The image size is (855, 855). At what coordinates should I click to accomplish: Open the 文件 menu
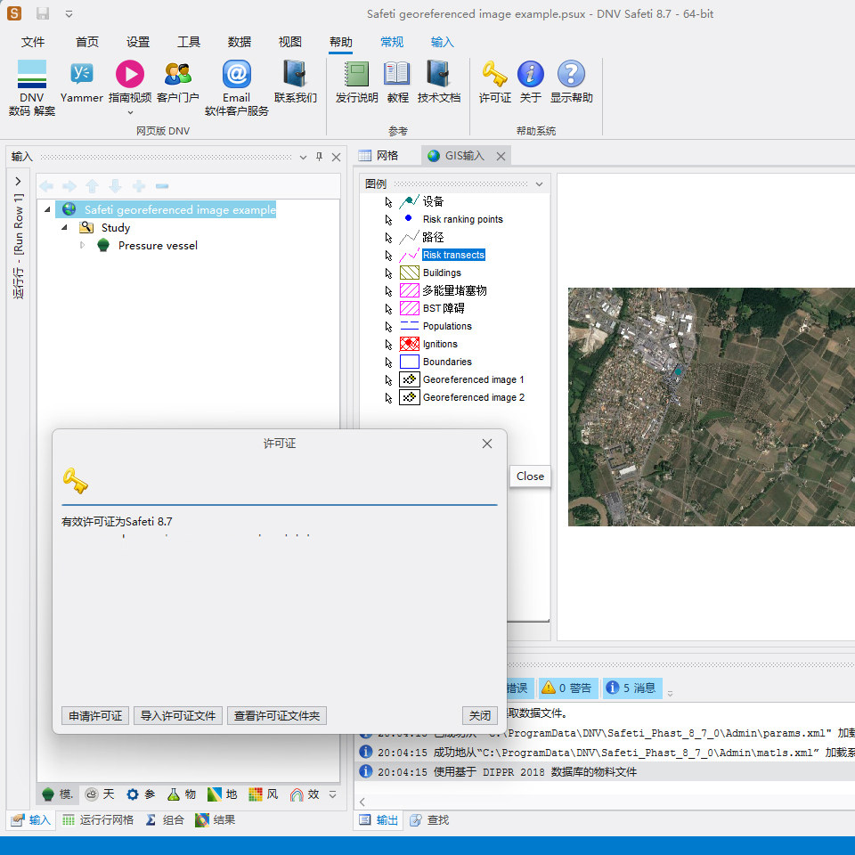pyautogui.click(x=33, y=42)
